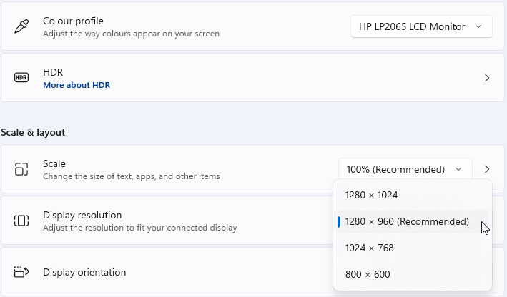Select the 1280 × 1024 resolution option
The width and height of the screenshot is (507, 297).
click(371, 195)
